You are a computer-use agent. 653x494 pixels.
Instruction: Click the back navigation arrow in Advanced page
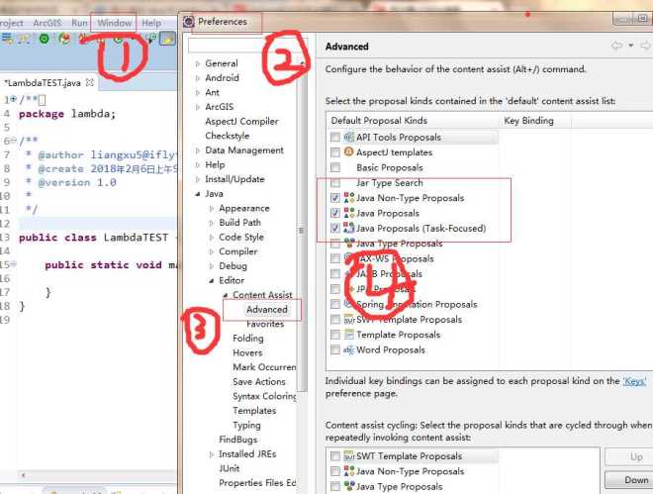click(616, 46)
